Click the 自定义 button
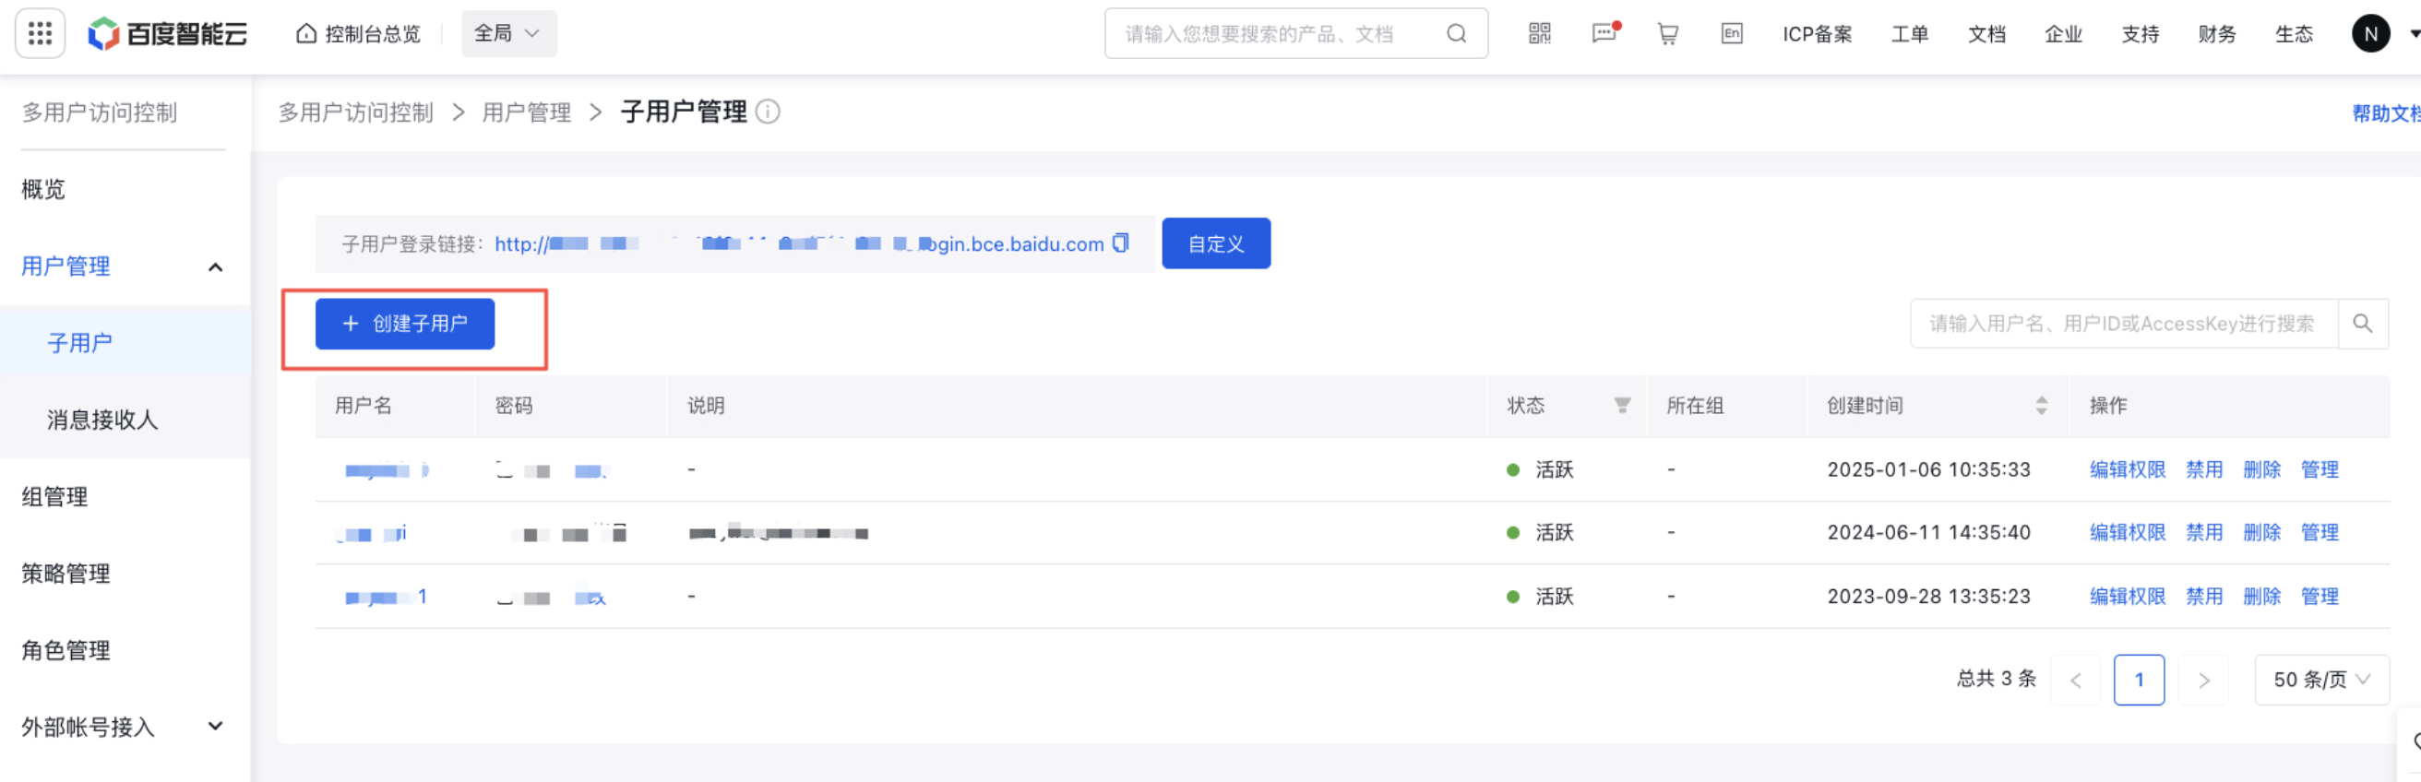Screen dimensions: 2421x782 pyautogui.click(x=1215, y=243)
